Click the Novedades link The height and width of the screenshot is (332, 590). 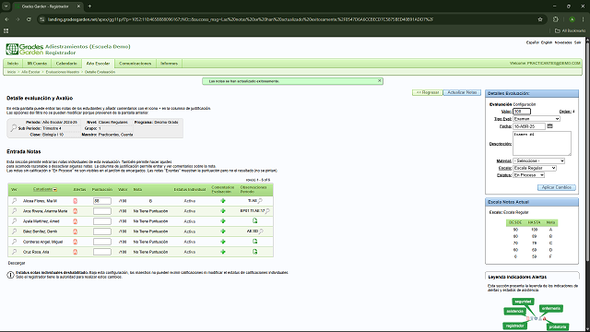[x=563, y=42]
